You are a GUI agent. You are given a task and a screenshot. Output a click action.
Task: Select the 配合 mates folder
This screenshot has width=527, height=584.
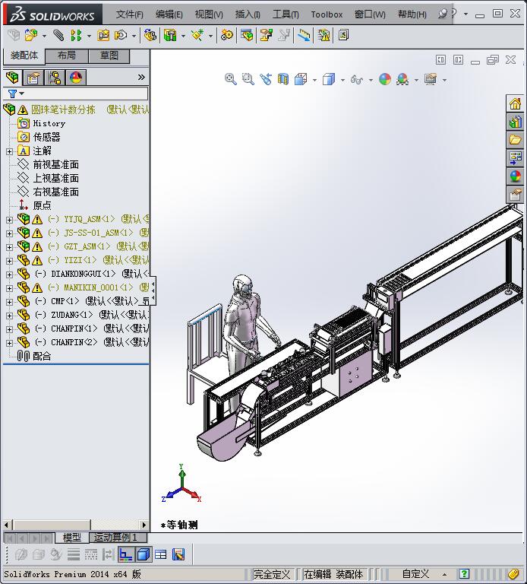(x=42, y=356)
